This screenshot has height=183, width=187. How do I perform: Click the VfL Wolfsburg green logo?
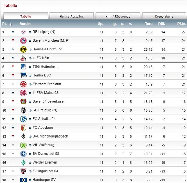(23, 145)
